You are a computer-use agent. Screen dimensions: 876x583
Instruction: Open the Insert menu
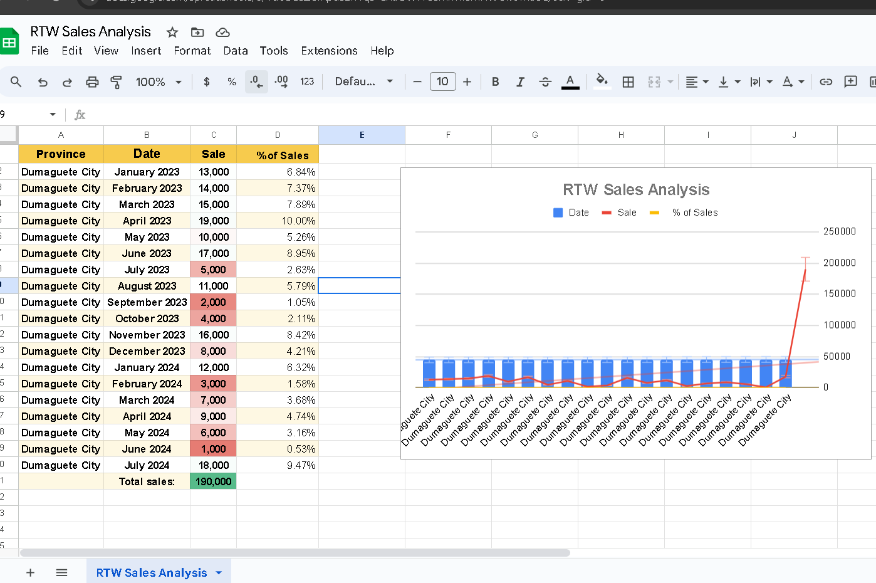point(146,51)
